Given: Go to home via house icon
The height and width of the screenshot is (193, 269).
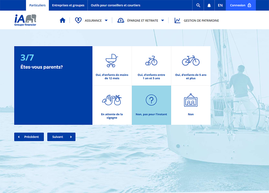Looking at the screenshot, I should coord(62,20).
